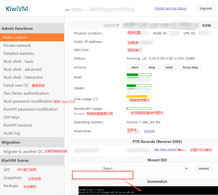Open Install new OS page
Screen dimensions: 218x195
click(16, 85)
